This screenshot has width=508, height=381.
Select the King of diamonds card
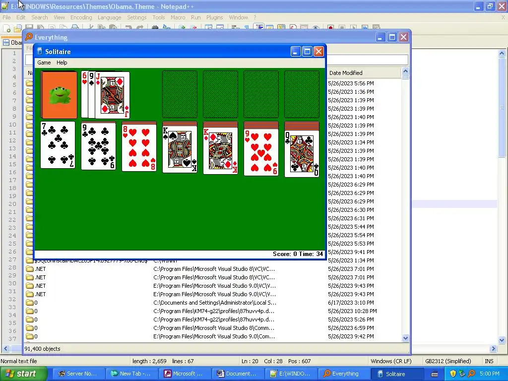tap(220, 151)
